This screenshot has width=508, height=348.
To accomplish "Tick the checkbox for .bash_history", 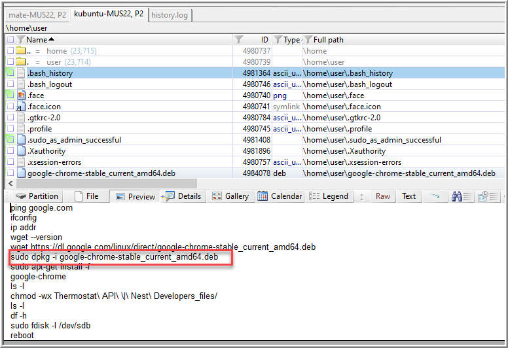I will 10,73.
